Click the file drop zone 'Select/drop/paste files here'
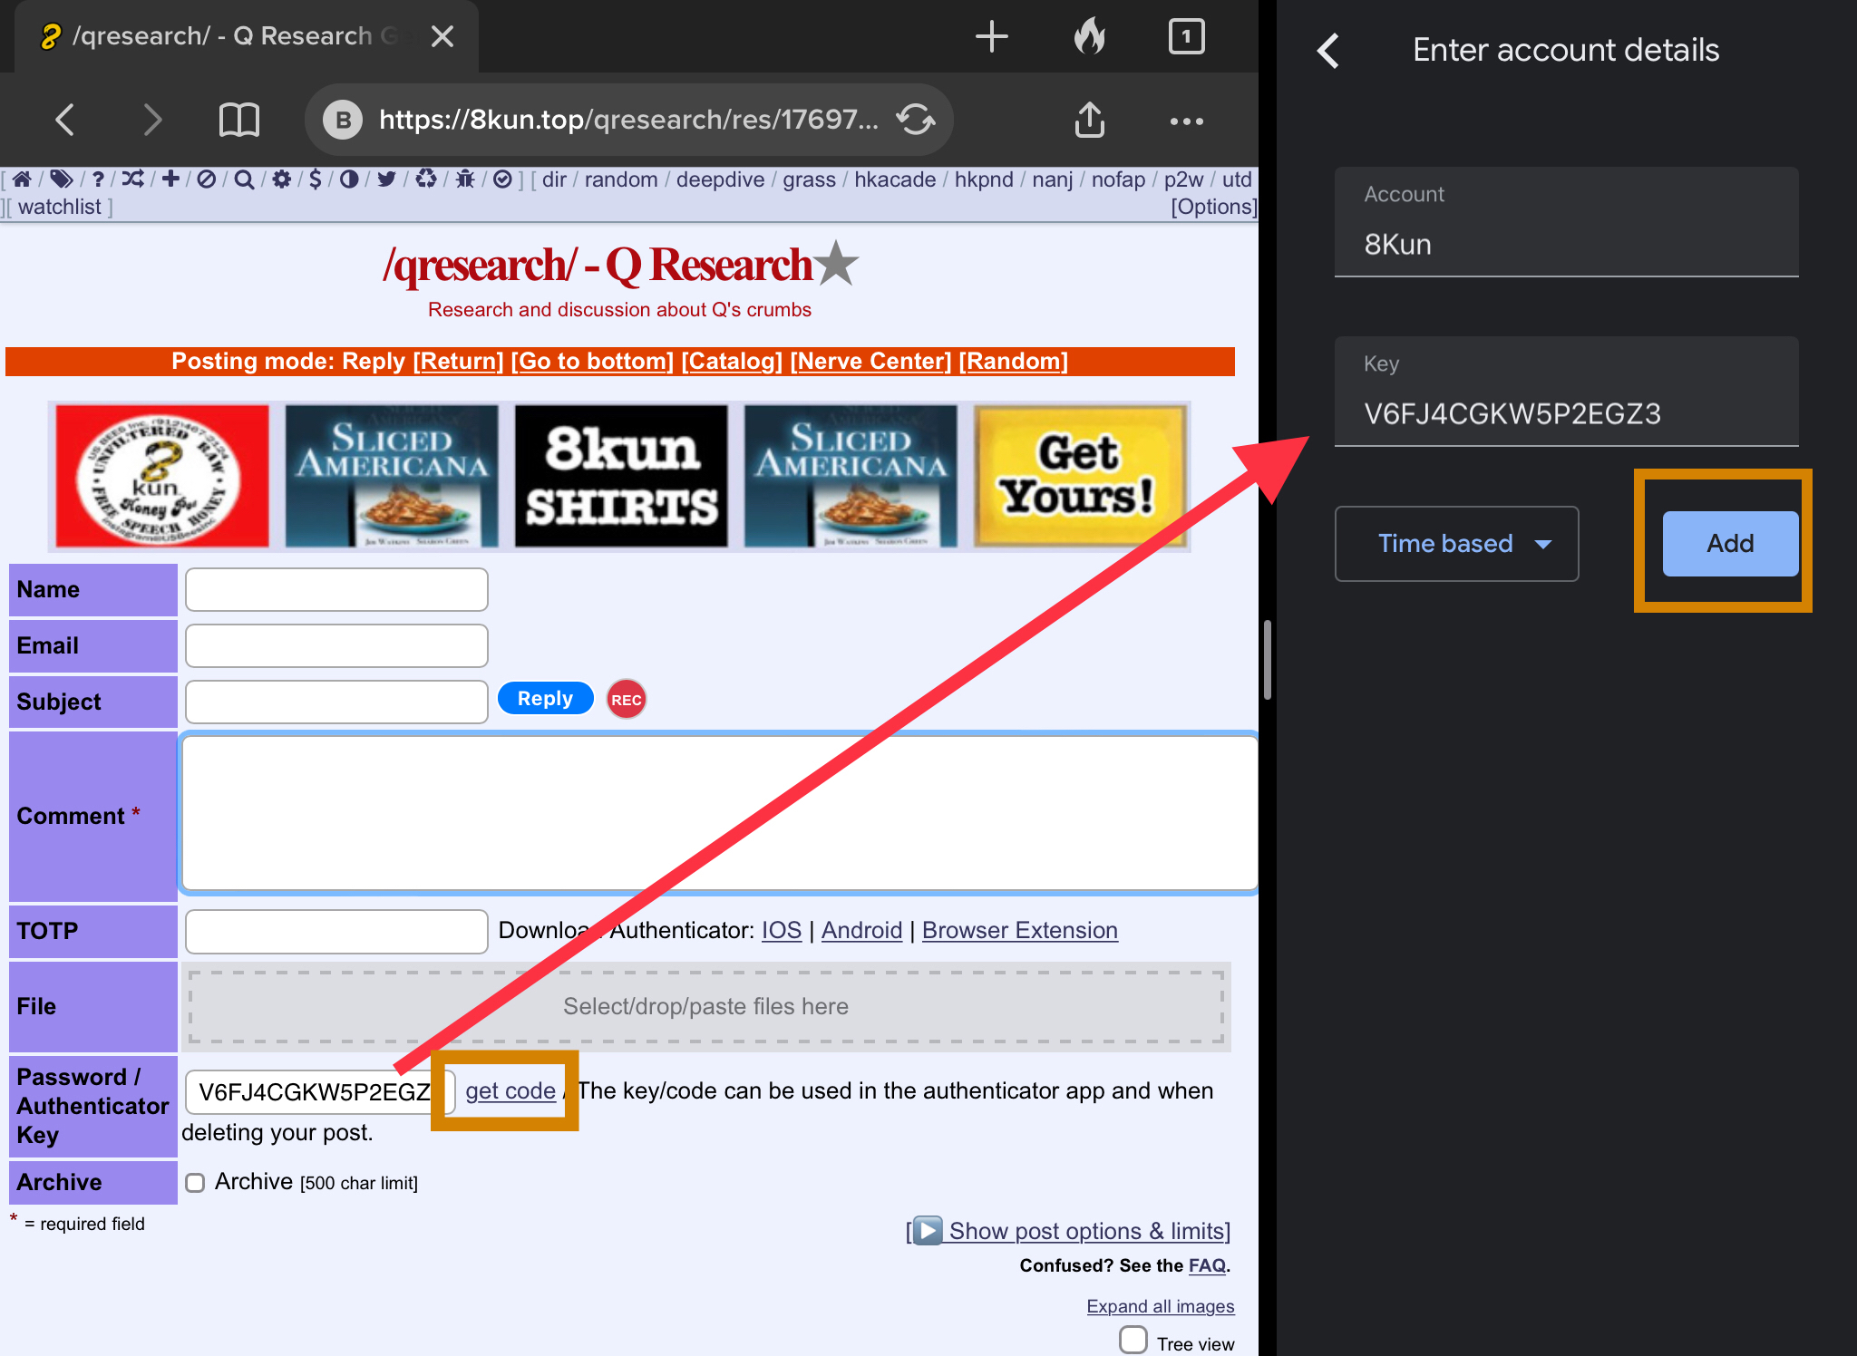Screen dimensions: 1857x1356 pyautogui.click(x=705, y=1006)
